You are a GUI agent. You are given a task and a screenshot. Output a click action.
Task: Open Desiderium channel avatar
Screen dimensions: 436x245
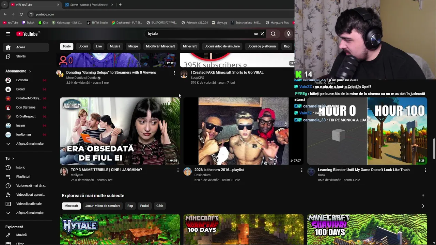[188, 171]
